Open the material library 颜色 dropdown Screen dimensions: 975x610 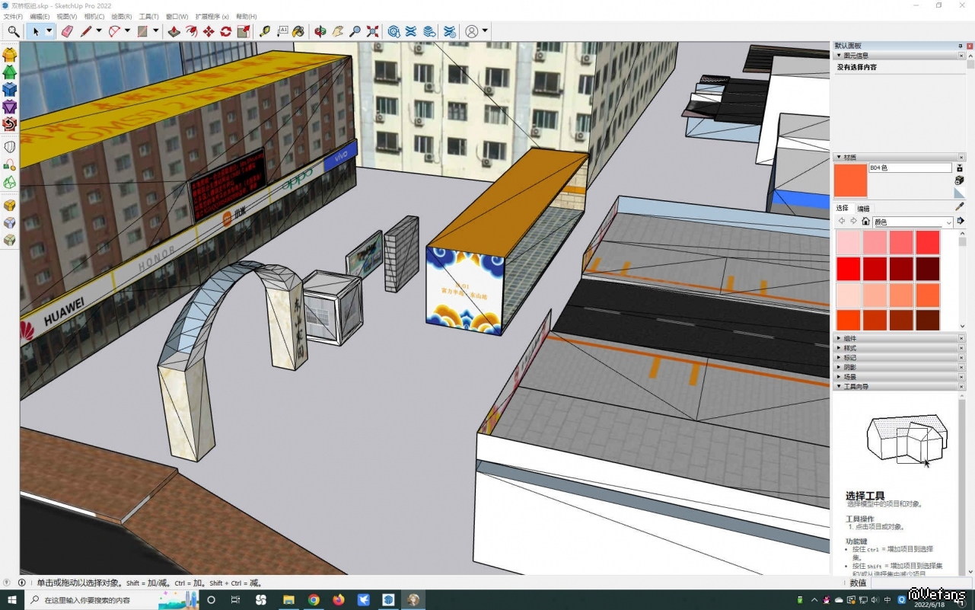click(948, 222)
